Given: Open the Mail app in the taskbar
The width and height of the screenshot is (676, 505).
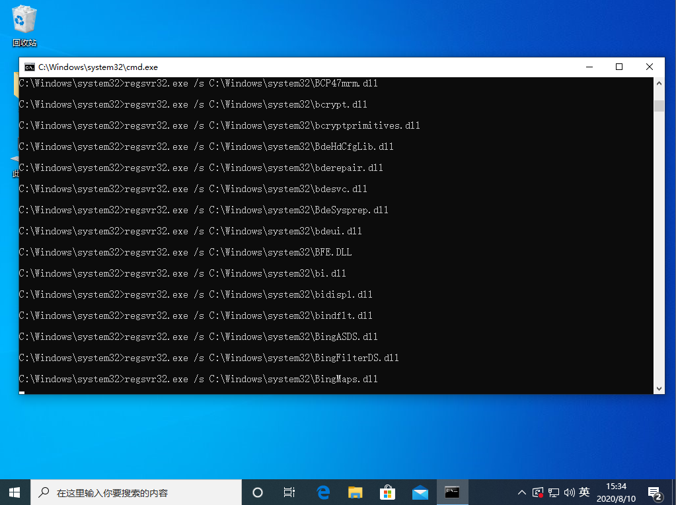Looking at the screenshot, I should [x=420, y=492].
